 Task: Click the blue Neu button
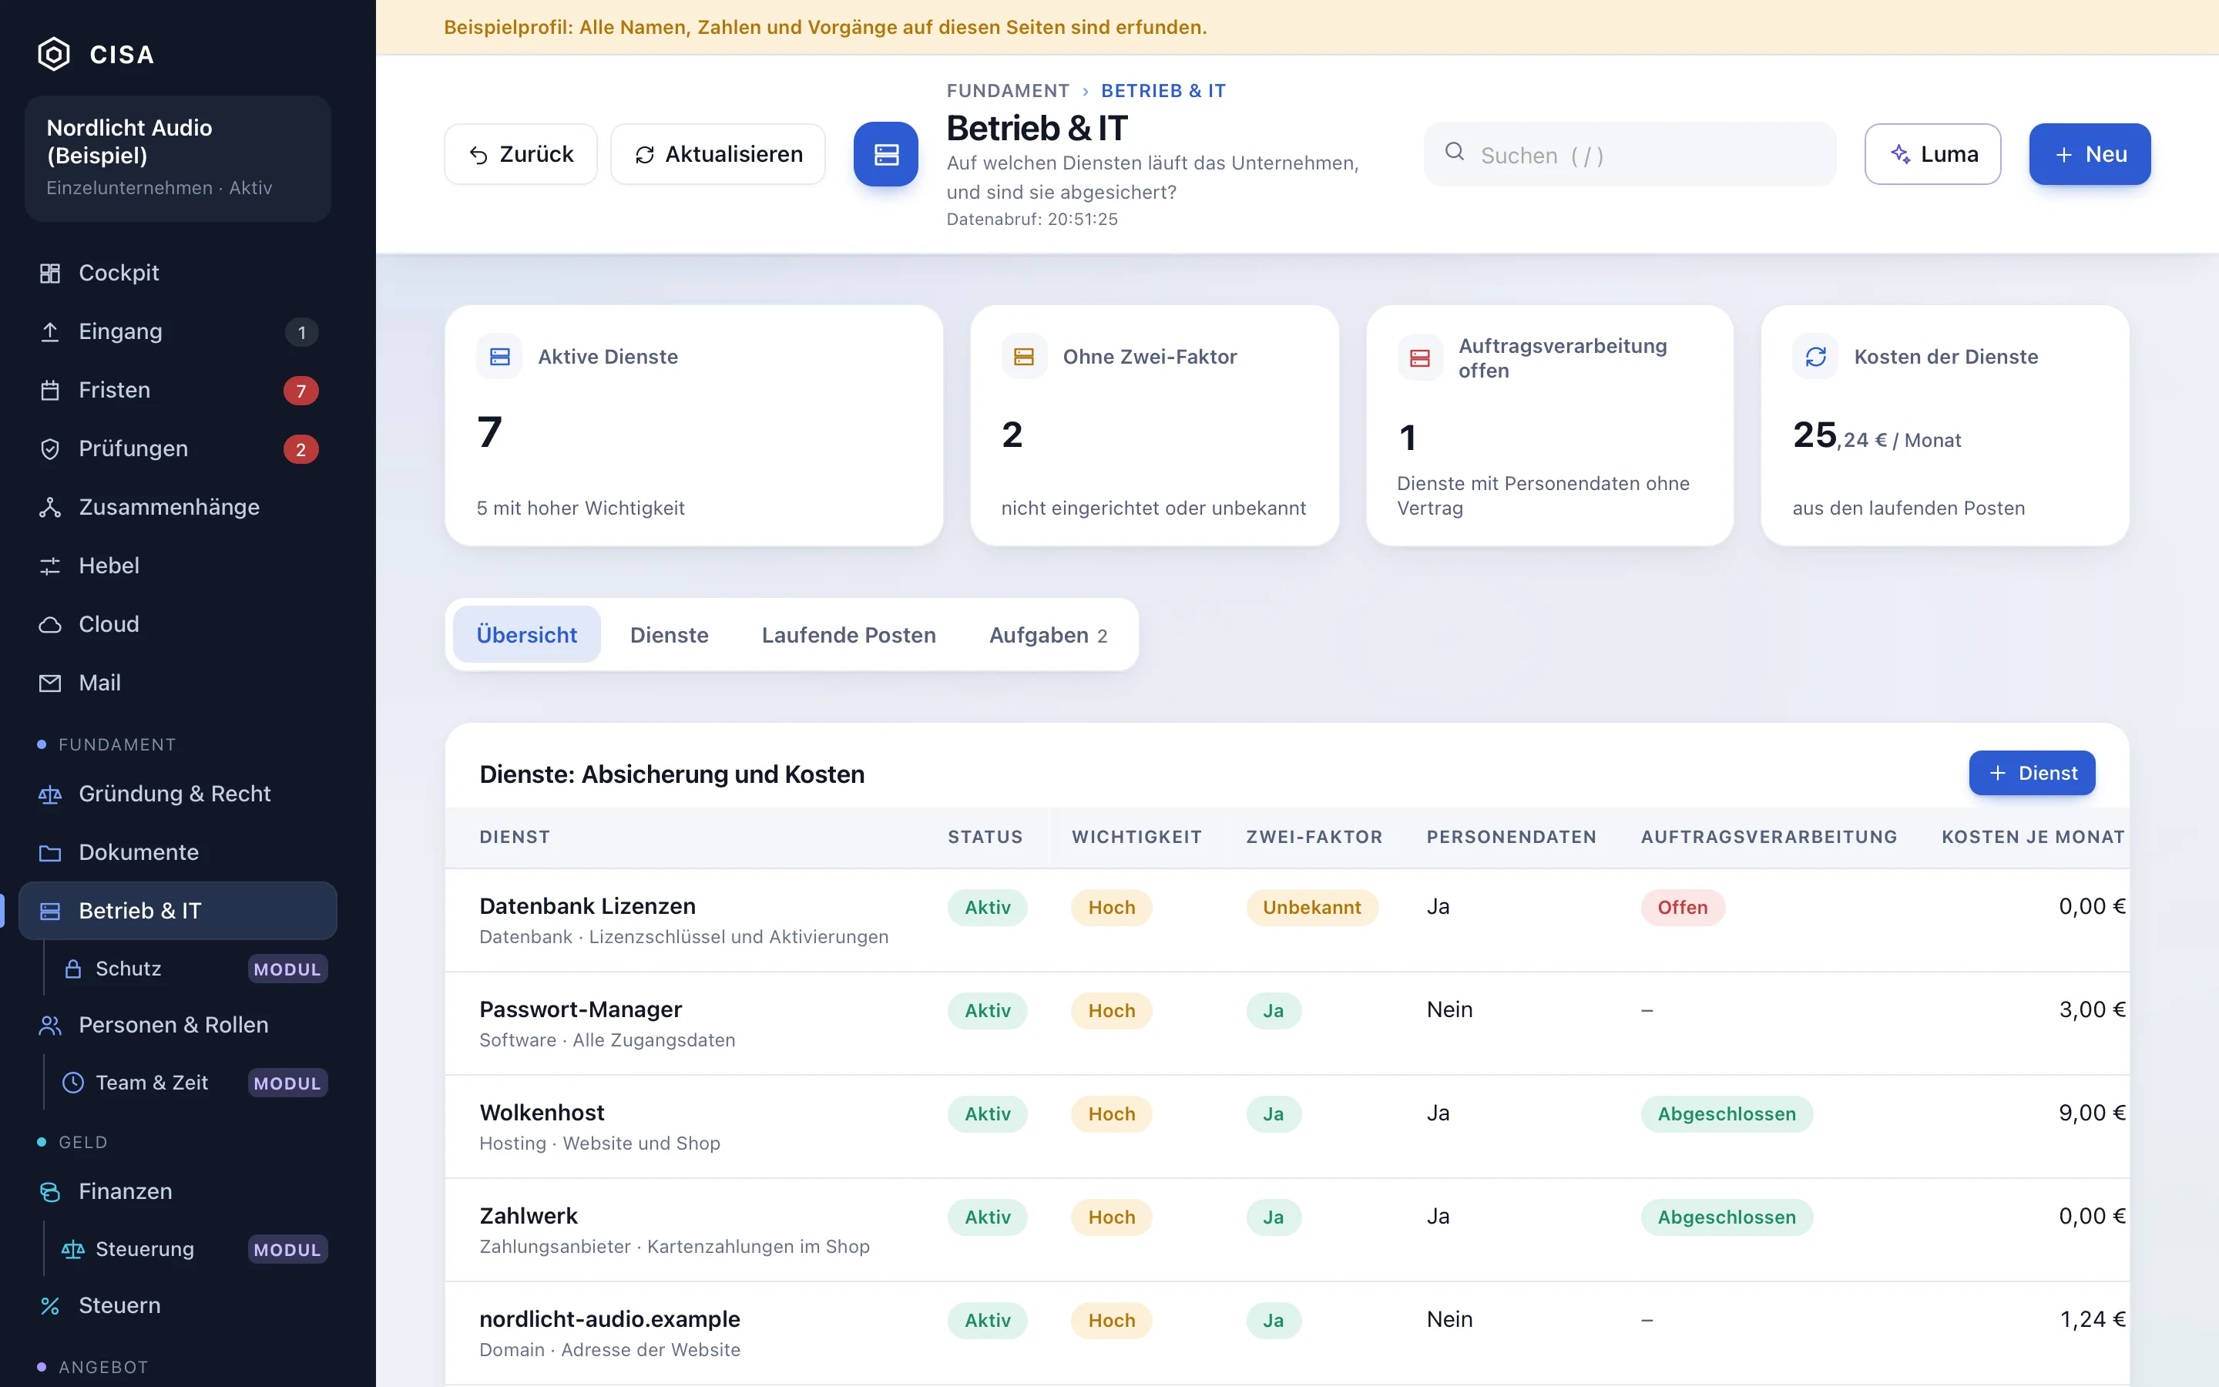click(2090, 154)
